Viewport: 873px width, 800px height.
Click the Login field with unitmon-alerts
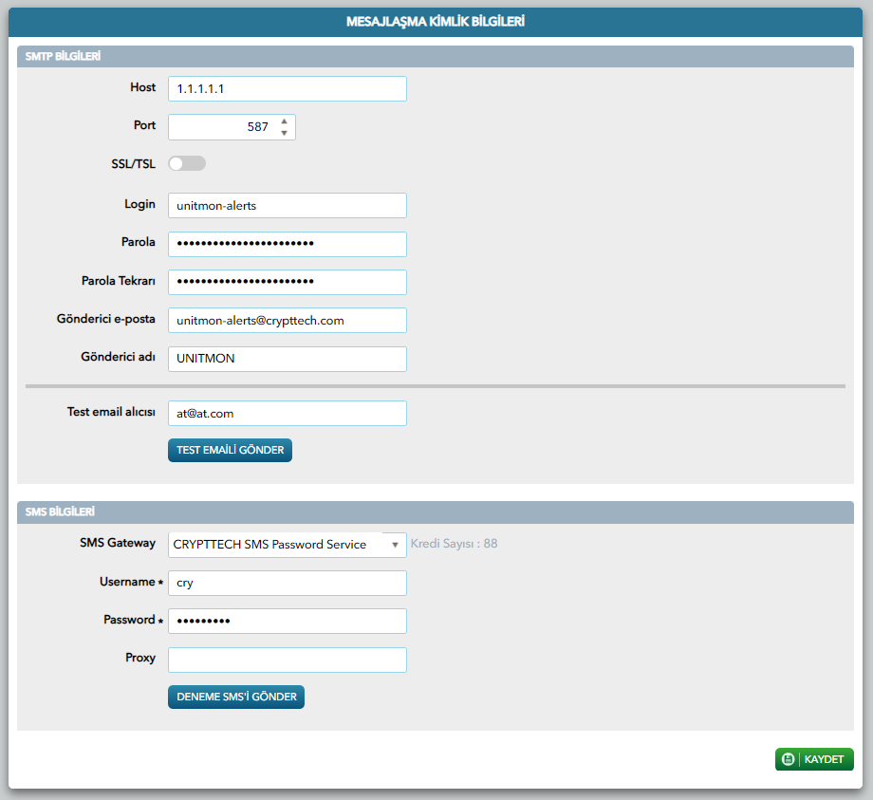[288, 205]
